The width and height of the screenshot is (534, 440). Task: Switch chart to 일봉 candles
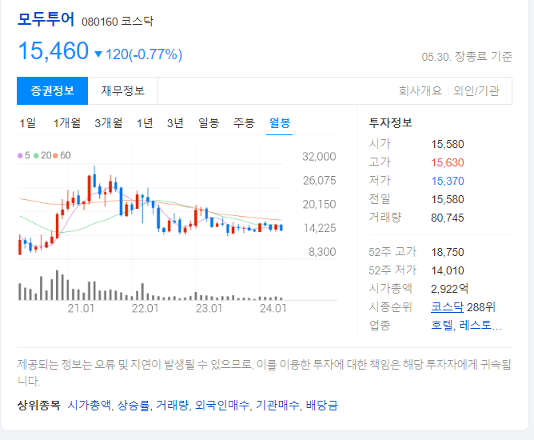pos(209,123)
